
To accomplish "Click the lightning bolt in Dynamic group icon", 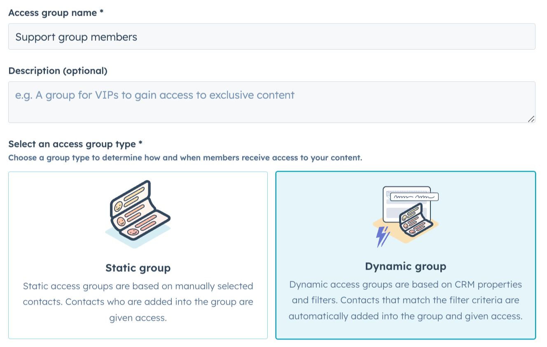I will click(383, 237).
